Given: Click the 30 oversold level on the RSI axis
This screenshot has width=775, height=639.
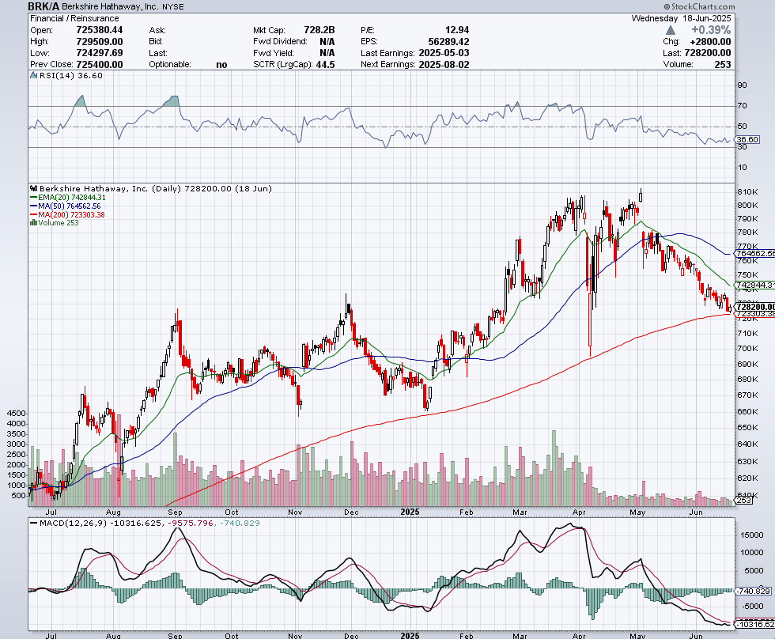Looking at the screenshot, I should tap(742, 147).
